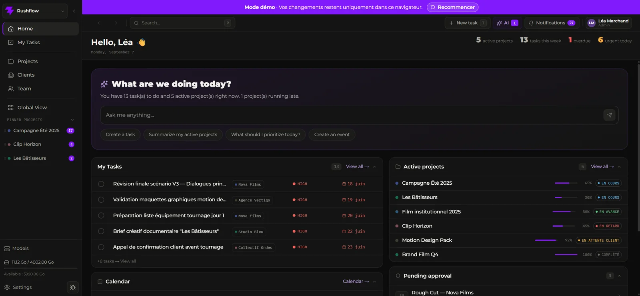Go to Clients in the sidebar
640x296 pixels.
40,75
